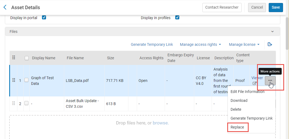The height and width of the screenshot is (139, 289).
Task: Select Edit File Information menu entry
Action: point(247,92)
